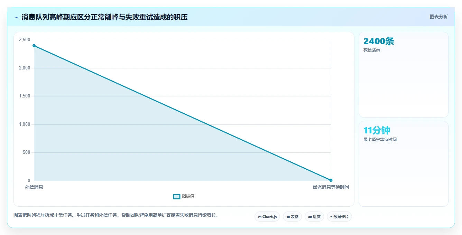Screen dimensions: 462x235
Task: Click the 2,500 y-axis tick label
Action: (25, 40)
